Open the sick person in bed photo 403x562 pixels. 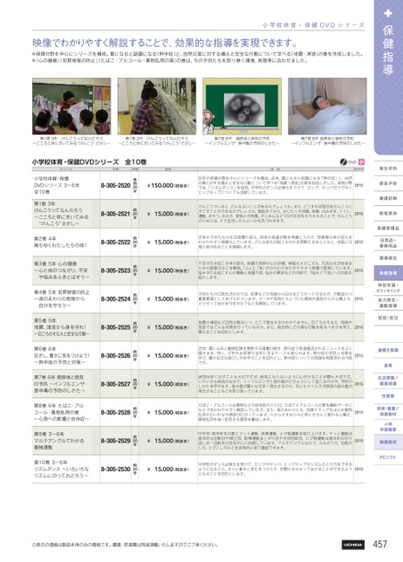pyautogui.click(x=327, y=106)
